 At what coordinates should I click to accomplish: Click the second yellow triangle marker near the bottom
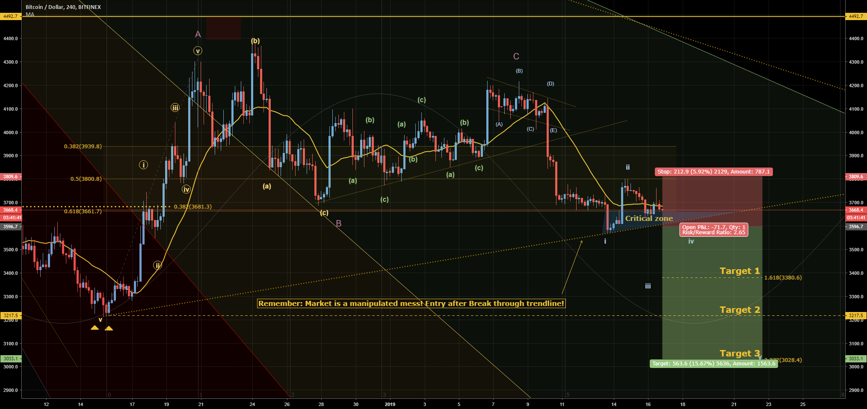click(x=109, y=327)
